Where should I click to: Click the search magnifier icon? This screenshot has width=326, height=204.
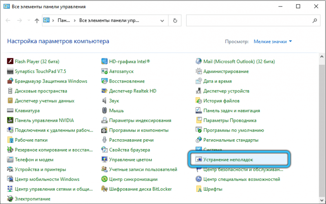315,20
